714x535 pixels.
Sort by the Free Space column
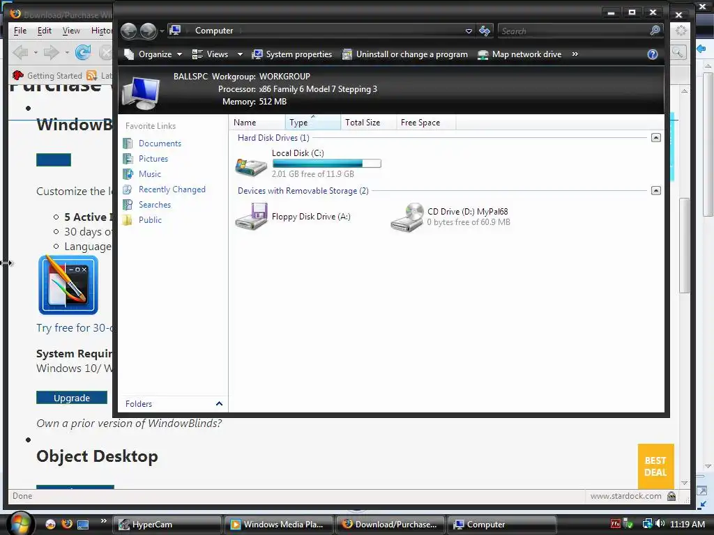pyautogui.click(x=426, y=123)
